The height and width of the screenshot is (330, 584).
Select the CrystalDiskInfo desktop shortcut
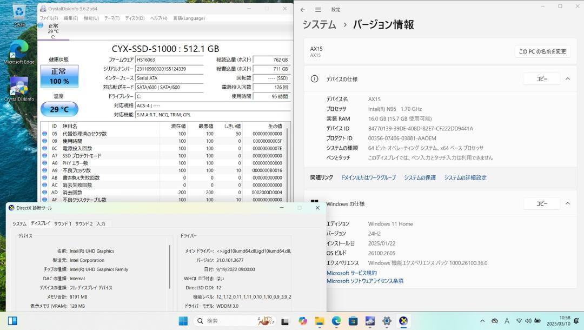(19, 89)
